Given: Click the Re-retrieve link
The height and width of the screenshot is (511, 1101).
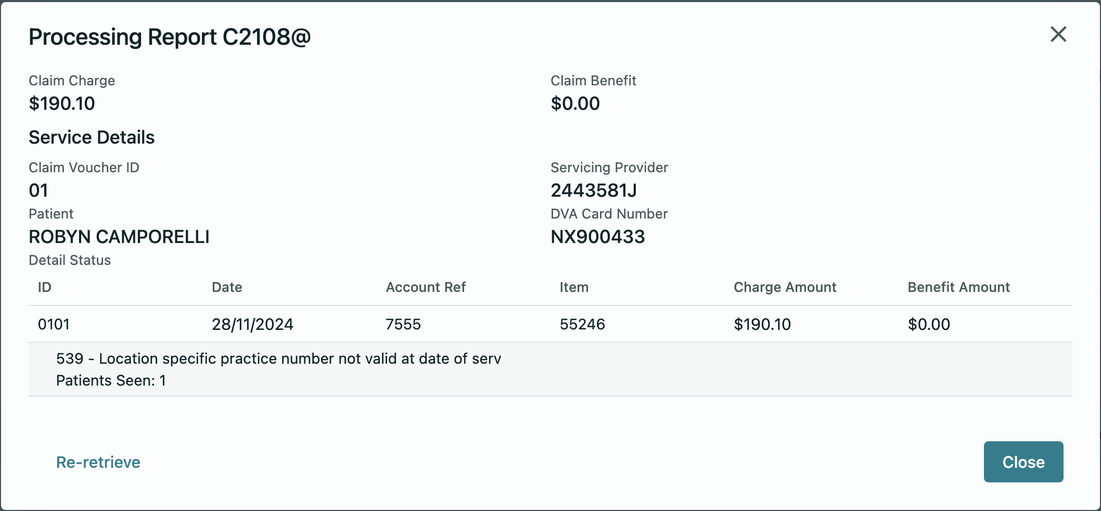Looking at the screenshot, I should click(x=98, y=462).
